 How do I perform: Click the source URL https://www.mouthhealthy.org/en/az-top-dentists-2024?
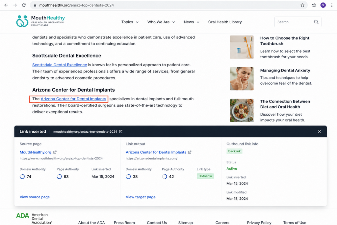(61, 158)
